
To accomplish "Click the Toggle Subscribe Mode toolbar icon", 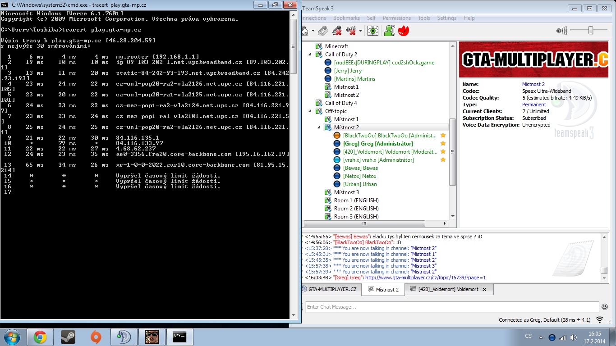I will (323, 31).
